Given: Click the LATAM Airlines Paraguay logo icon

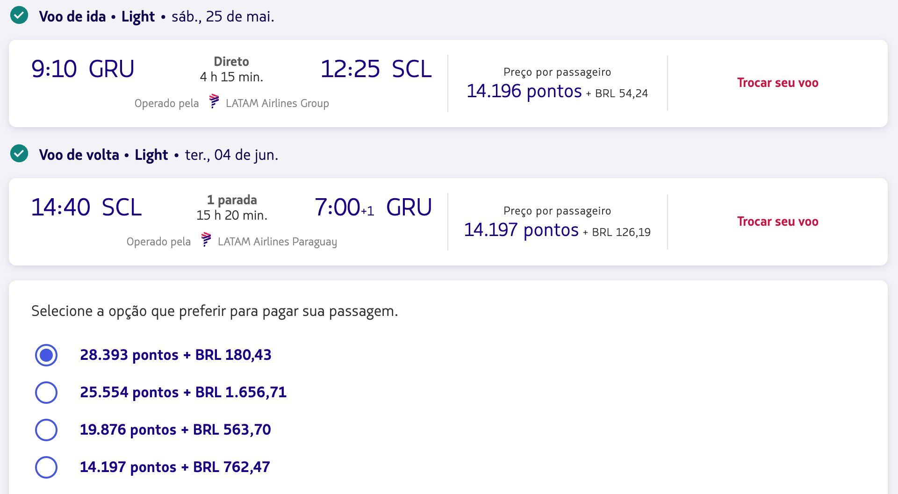Looking at the screenshot, I should pyautogui.click(x=206, y=240).
